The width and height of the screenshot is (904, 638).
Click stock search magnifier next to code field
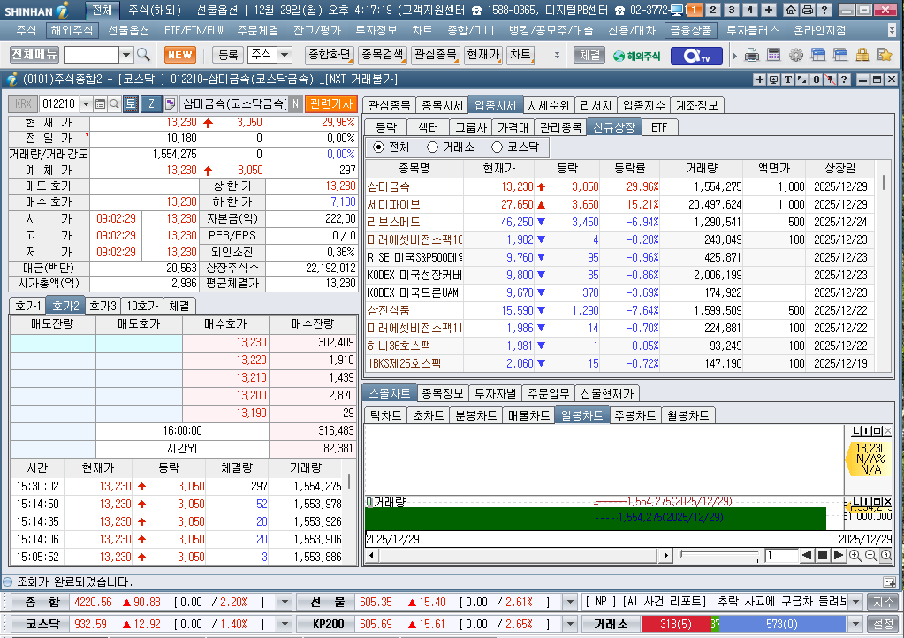pos(114,103)
